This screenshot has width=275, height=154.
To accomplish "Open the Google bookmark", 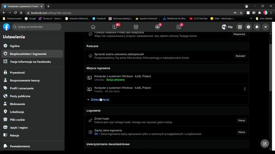I will pos(31,18).
